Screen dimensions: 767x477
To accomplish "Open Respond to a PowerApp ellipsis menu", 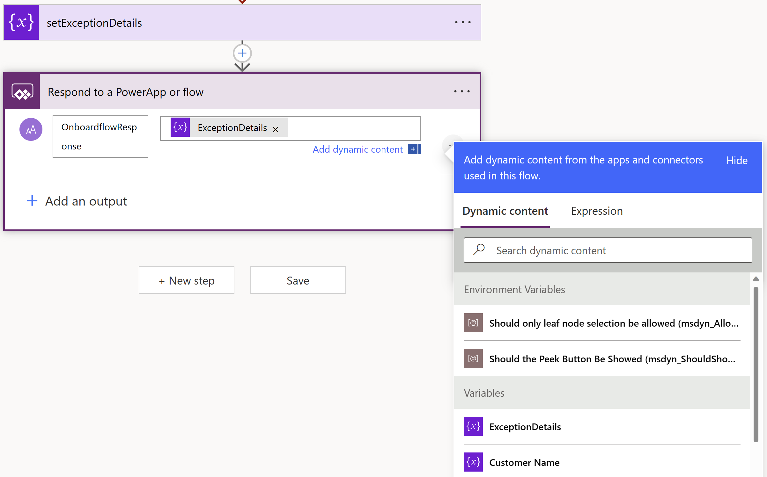I will [461, 92].
